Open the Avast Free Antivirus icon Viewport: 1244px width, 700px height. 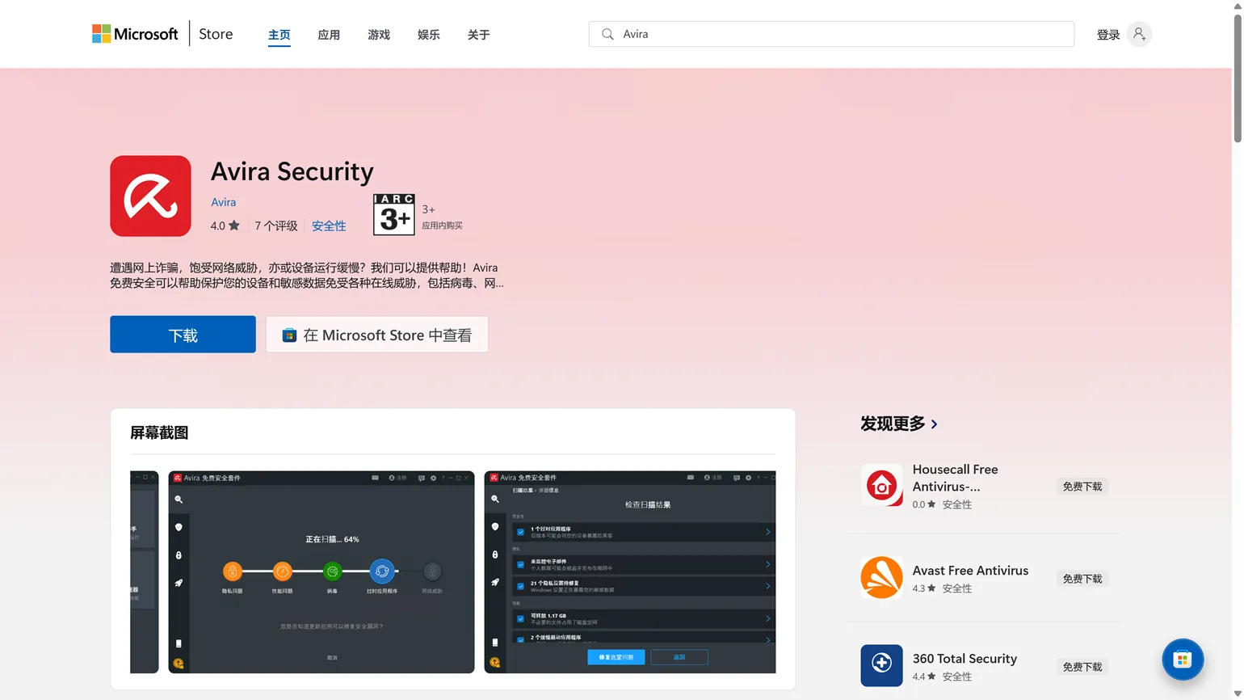pos(881,578)
